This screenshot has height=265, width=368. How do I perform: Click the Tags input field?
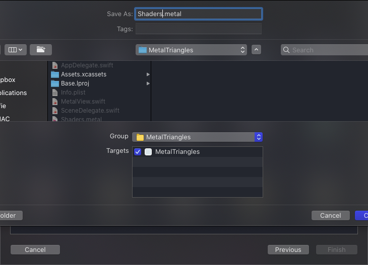(x=198, y=29)
